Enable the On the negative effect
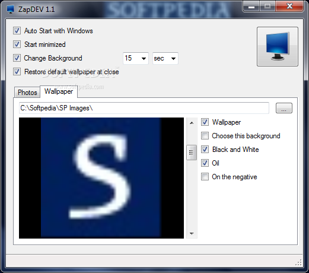 point(205,177)
